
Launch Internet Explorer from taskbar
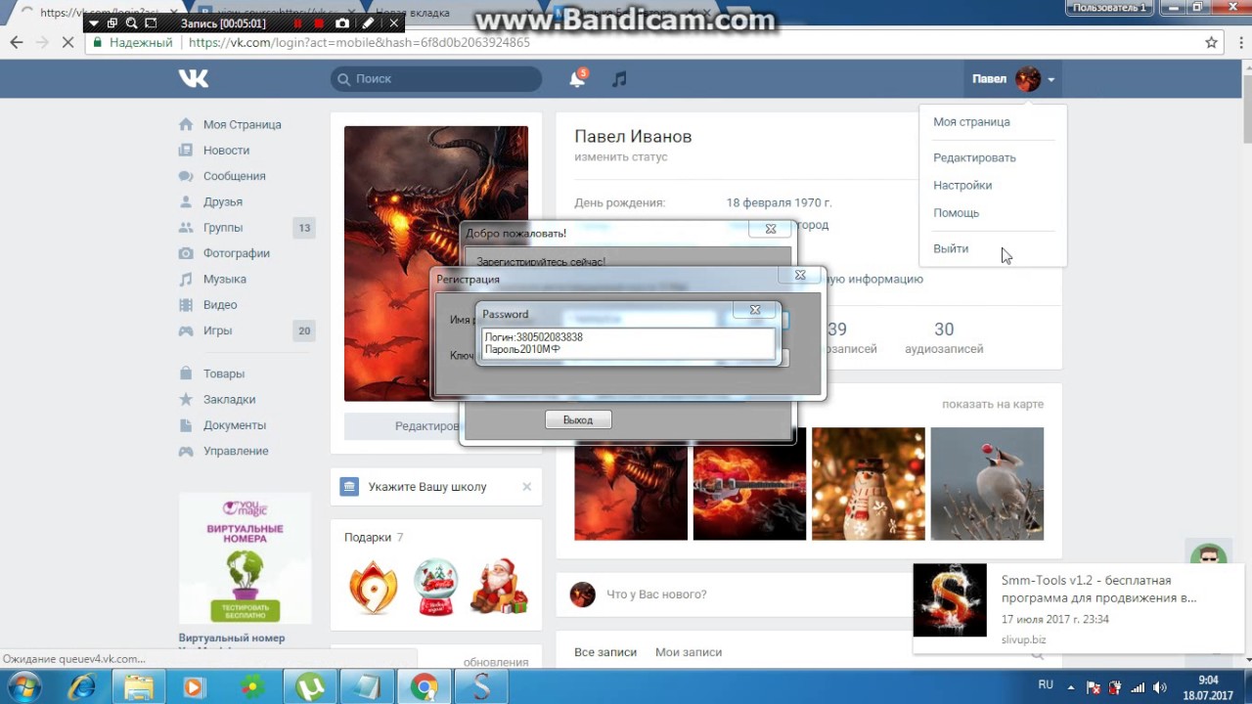click(x=83, y=686)
